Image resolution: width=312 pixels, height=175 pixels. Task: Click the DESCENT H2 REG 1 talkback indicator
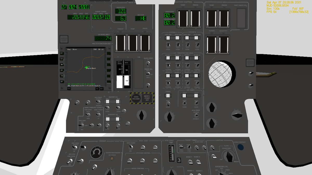click(108, 119)
